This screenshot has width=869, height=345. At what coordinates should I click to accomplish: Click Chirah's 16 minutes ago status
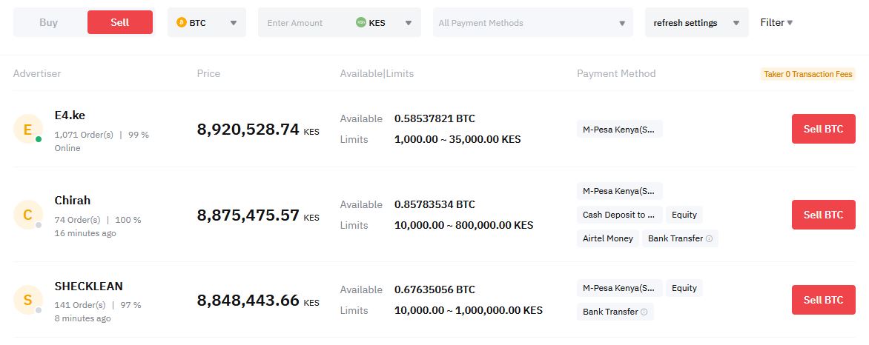pos(85,234)
